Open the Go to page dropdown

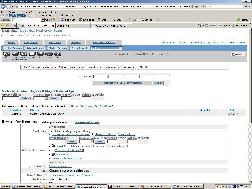point(120,48)
